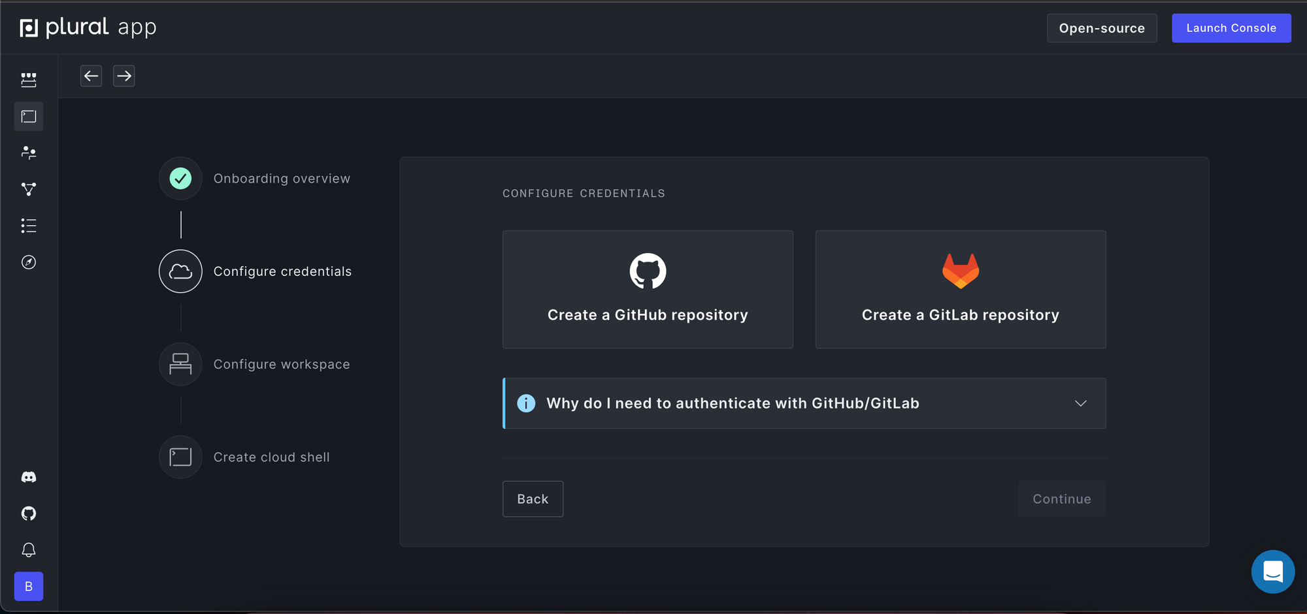Click Configure workspace step icon
This screenshot has height=614, width=1307.
point(180,364)
